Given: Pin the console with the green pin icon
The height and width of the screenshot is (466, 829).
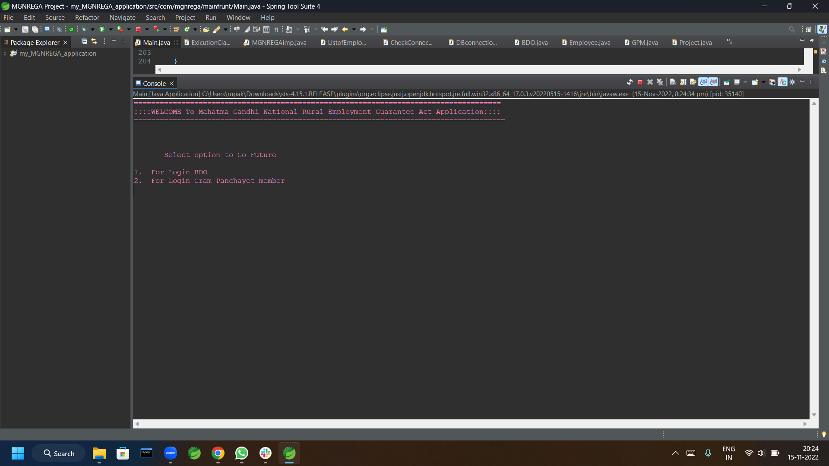Looking at the screenshot, I should (x=727, y=82).
